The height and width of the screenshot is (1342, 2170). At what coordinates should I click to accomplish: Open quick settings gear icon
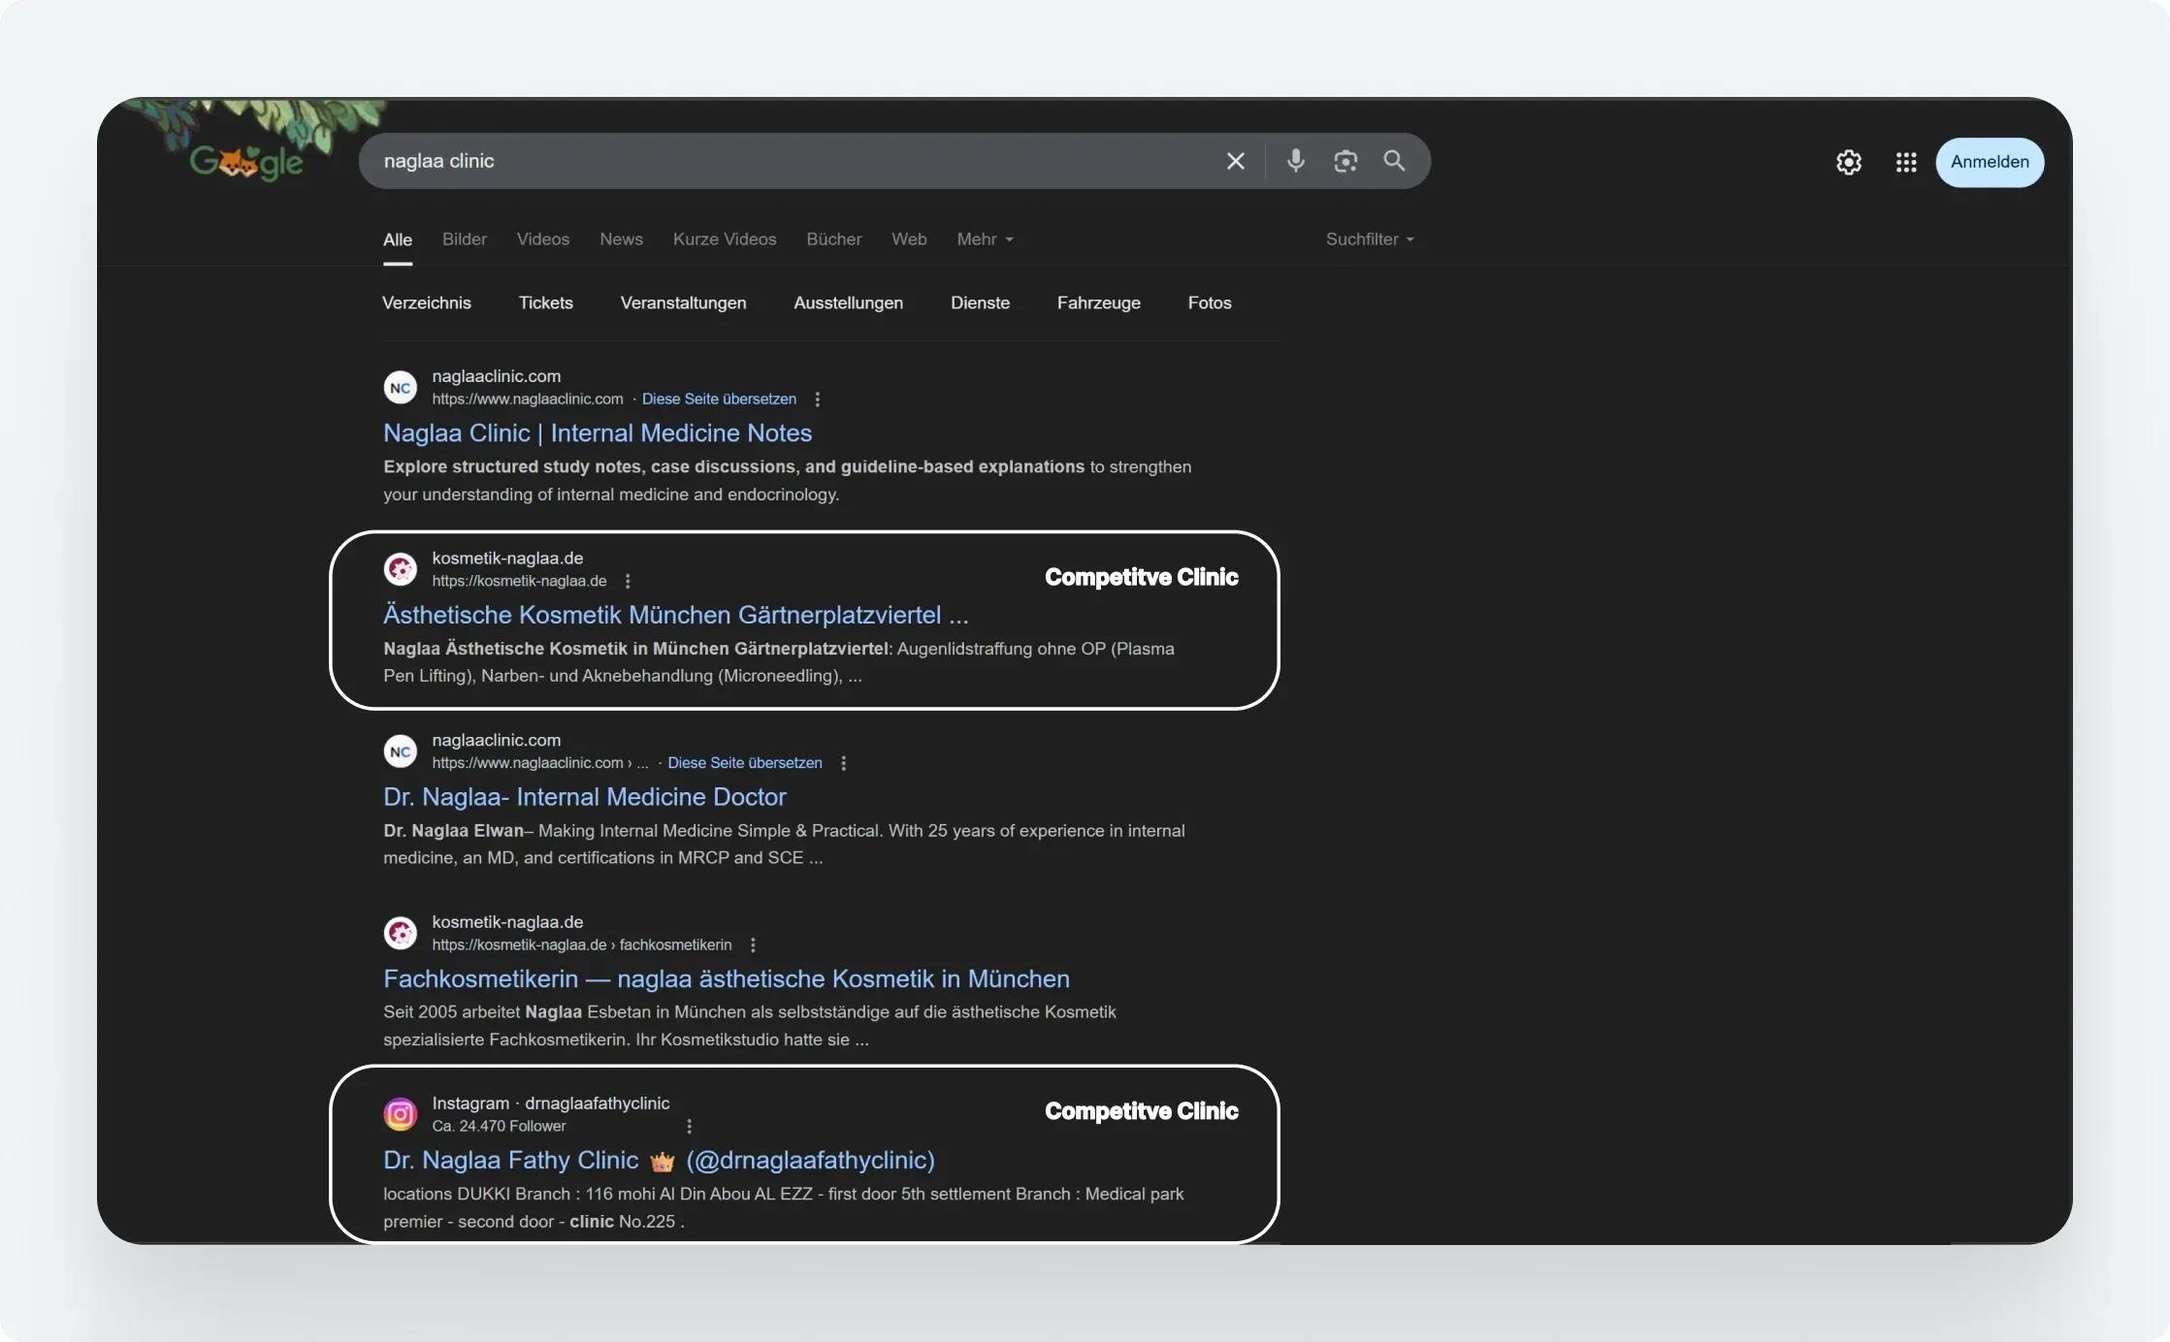1849,162
